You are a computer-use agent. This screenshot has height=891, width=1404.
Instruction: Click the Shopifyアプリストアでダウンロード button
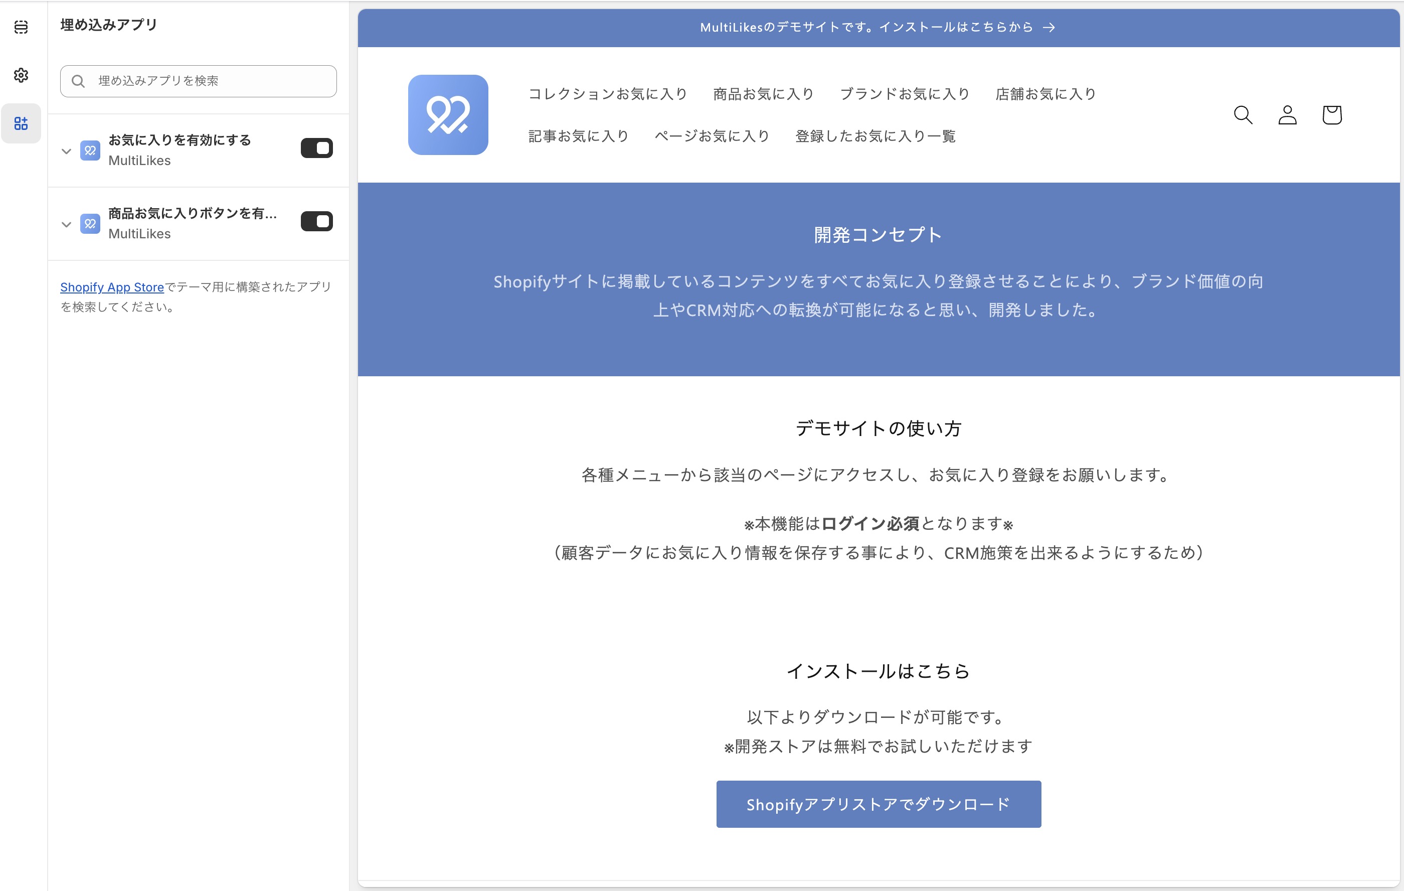click(x=878, y=804)
